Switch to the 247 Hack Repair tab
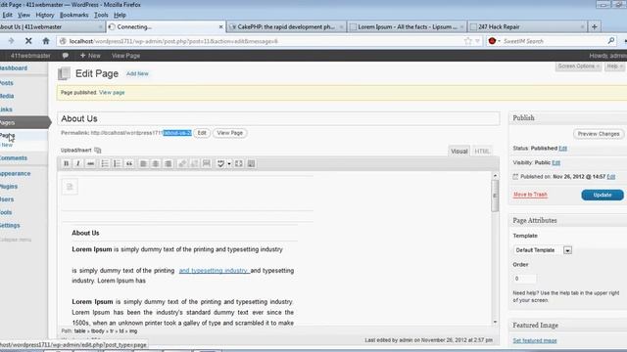627x352 pixels. pyautogui.click(x=527, y=26)
